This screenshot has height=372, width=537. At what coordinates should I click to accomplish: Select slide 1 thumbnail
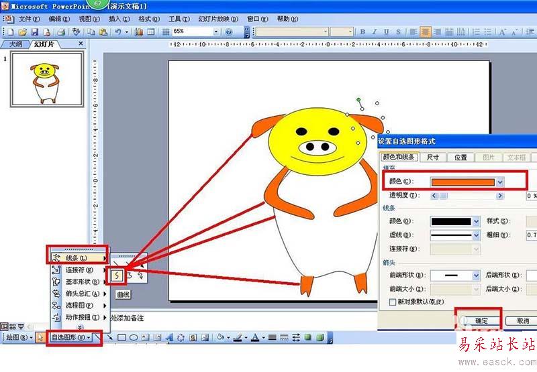tap(47, 79)
